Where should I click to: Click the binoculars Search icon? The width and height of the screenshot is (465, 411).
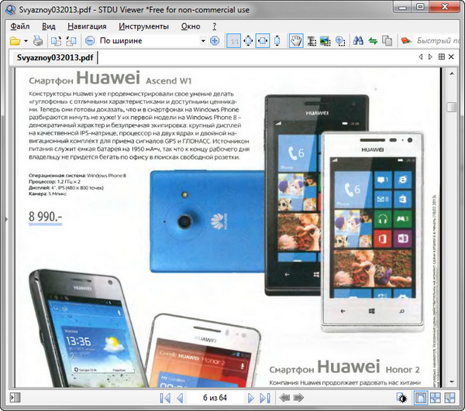(x=358, y=40)
